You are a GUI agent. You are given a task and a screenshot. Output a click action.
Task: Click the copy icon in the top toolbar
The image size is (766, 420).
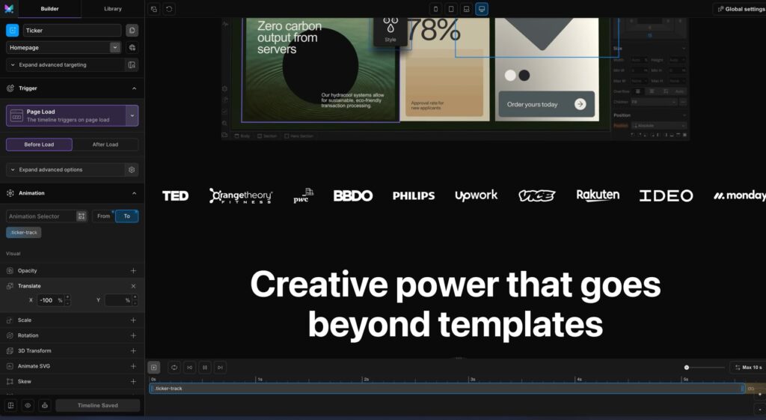[154, 9]
